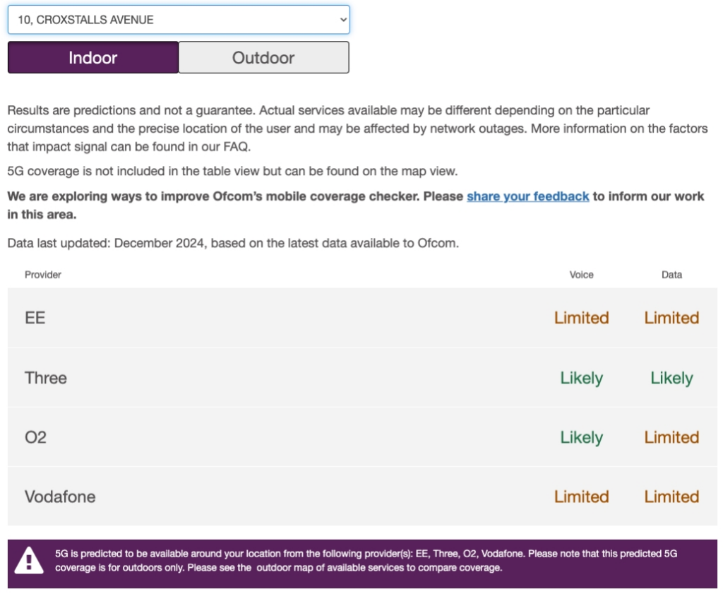
Task: Click EE's Limited voice status
Action: coord(581,318)
